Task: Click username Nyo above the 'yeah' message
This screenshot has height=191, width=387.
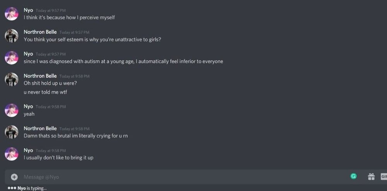Action: click(28, 106)
